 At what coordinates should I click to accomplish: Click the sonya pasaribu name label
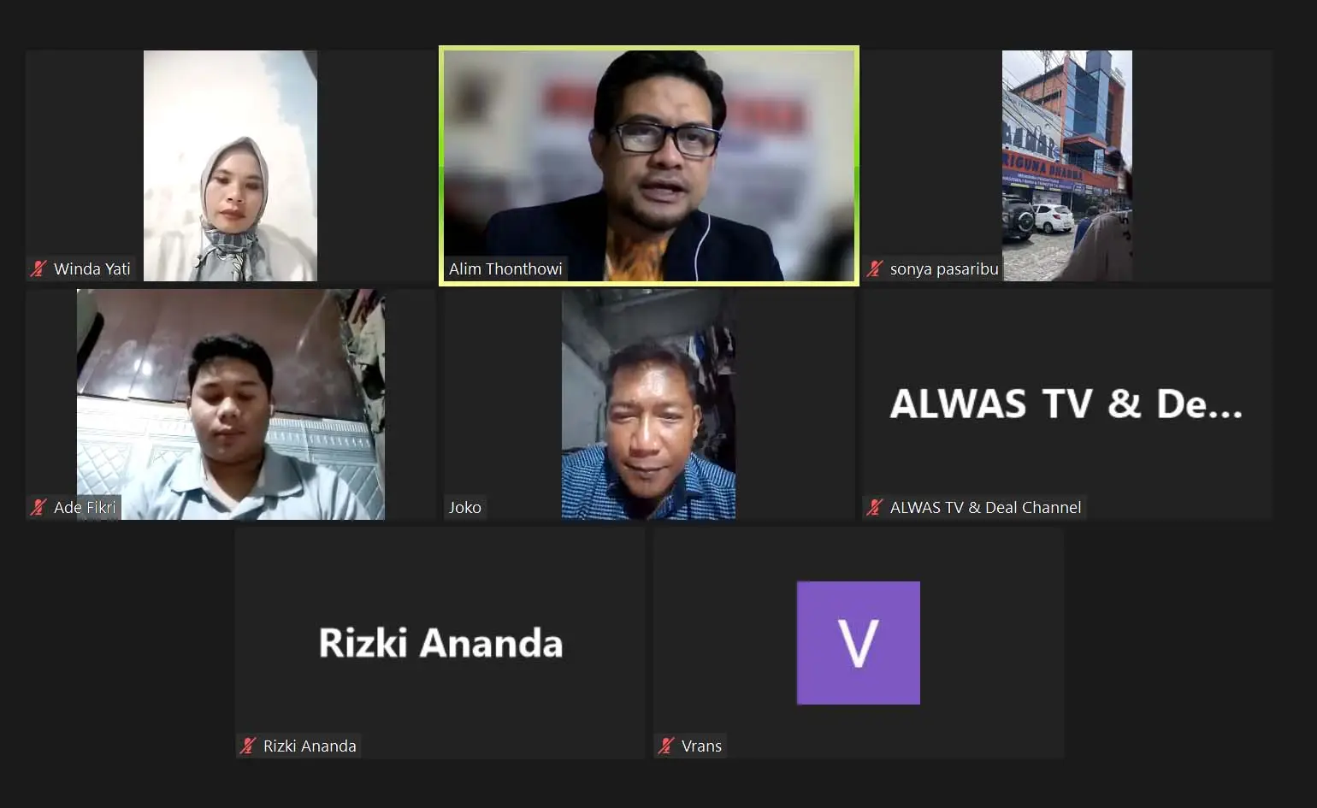pyautogui.click(x=944, y=268)
